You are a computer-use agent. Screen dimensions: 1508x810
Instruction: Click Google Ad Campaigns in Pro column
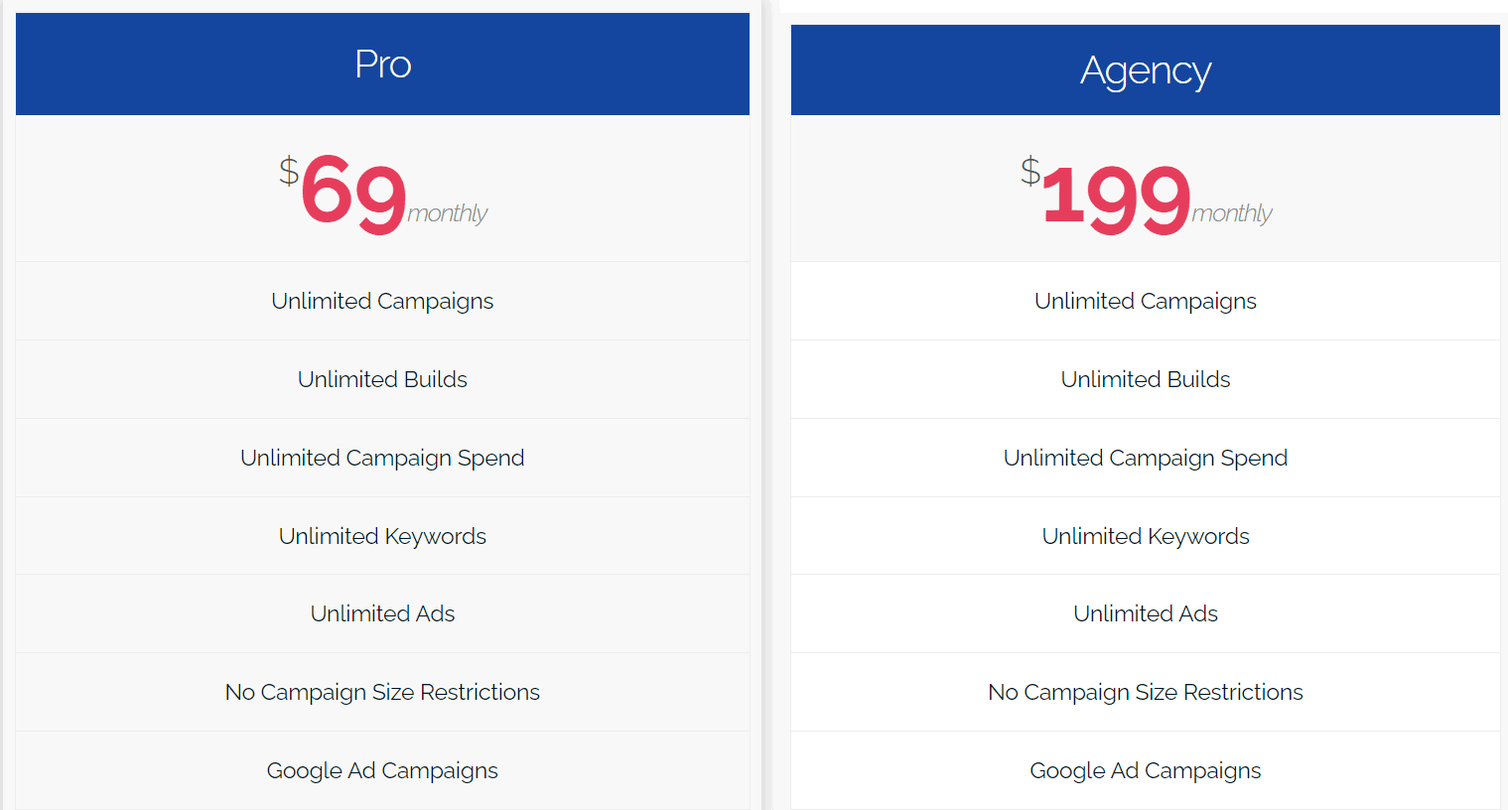(x=382, y=770)
